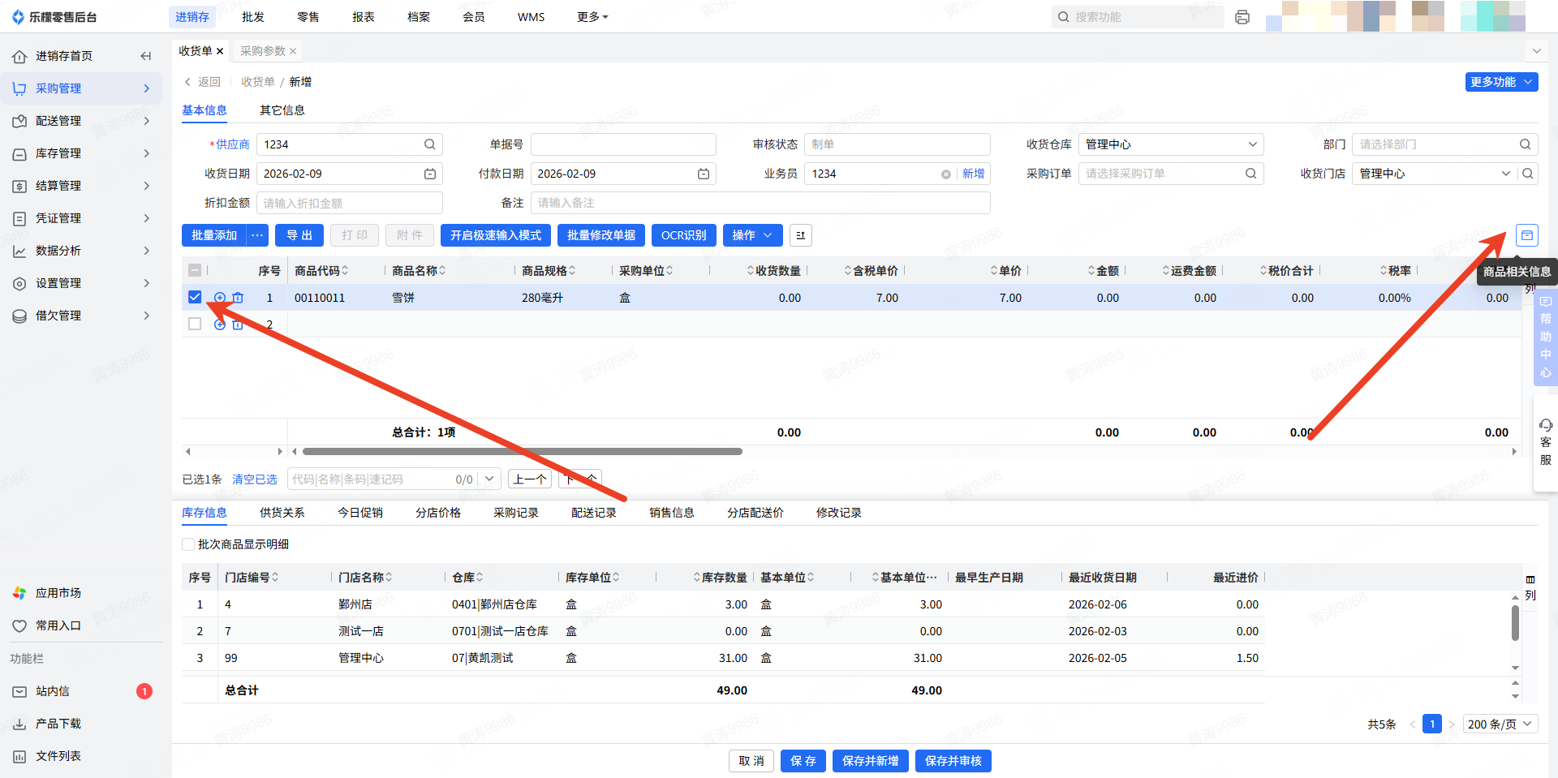Image resolution: width=1558 pixels, height=778 pixels.
Task: Click the column layout icon beside 操作
Action: 800,235
